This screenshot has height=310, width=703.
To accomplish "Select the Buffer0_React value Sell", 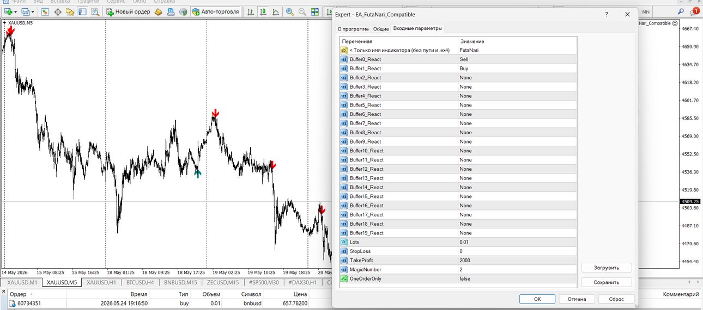I will (517, 59).
